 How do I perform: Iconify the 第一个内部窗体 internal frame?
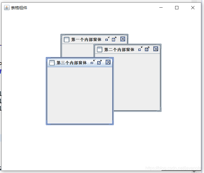(x=108, y=39)
